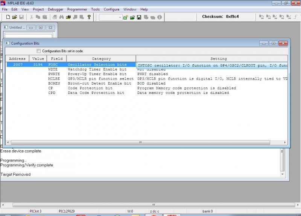Click the Save Workspace green floppy icon

click(139, 17)
